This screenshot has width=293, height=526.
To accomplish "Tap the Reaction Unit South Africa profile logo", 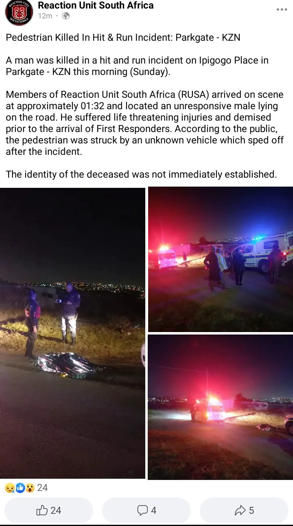I will pyautogui.click(x=19, y=12).
